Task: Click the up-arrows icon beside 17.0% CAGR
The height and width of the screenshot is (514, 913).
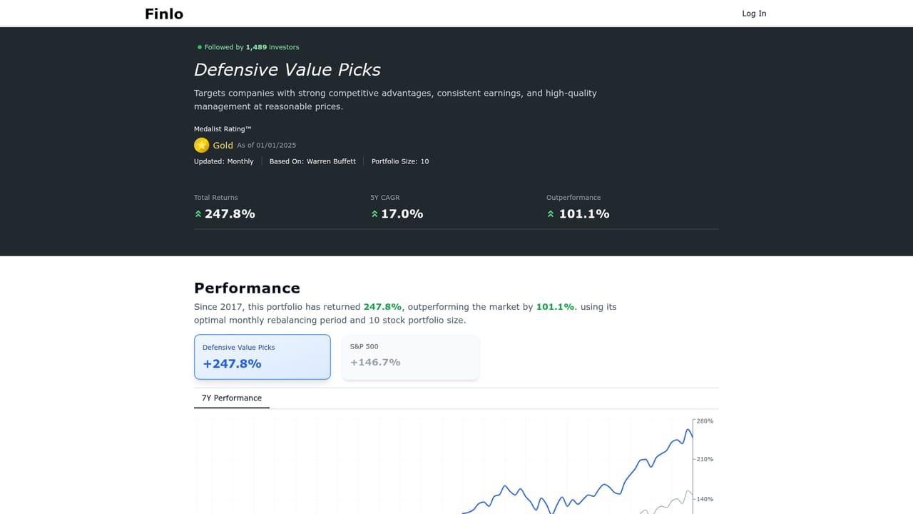Action: (374, 214)
